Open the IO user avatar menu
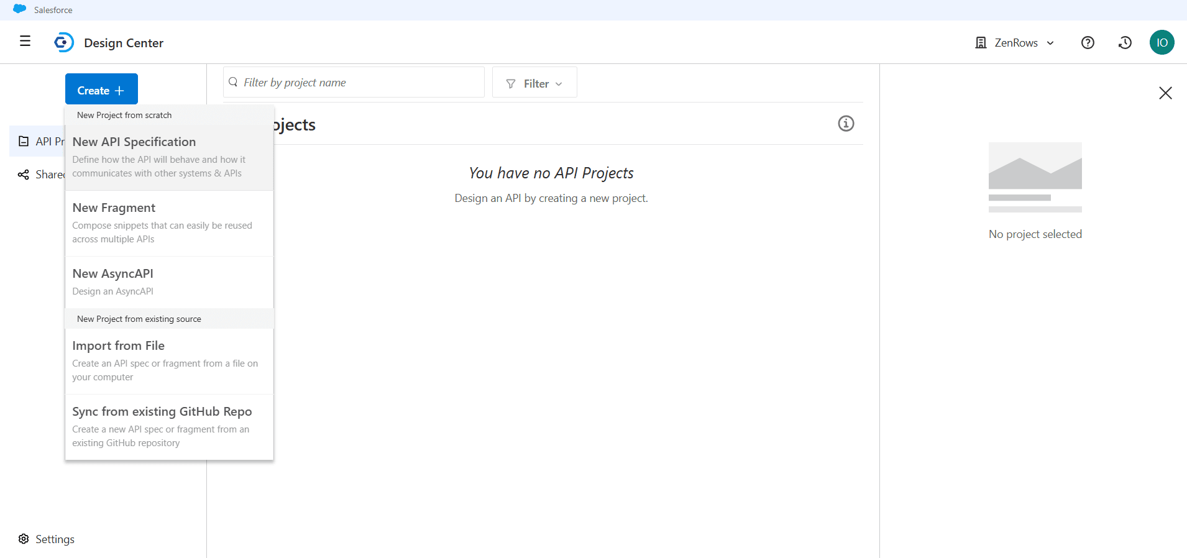 pos(1162,42)
